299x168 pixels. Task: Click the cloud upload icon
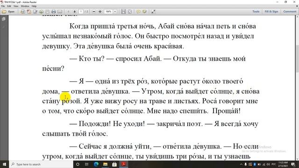[41, 12]
